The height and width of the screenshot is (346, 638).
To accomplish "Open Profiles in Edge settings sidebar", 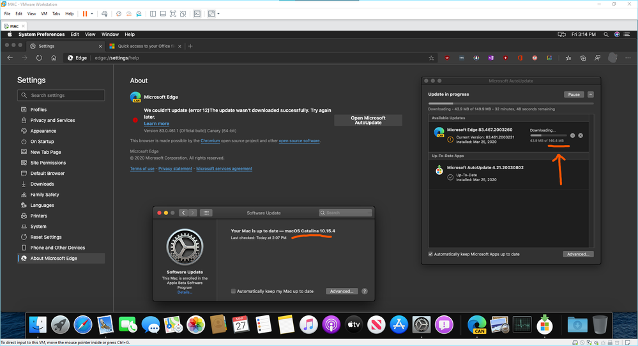I will point(38,110).
